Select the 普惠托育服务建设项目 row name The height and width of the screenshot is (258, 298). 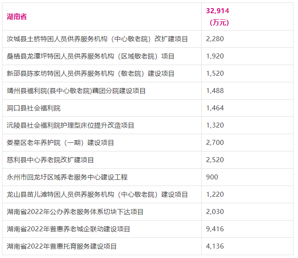(62, 246)
